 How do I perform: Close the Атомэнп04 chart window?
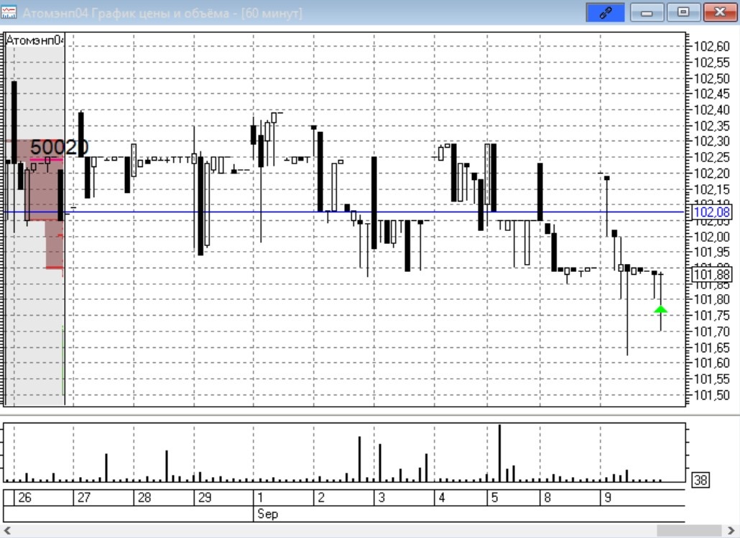coord(720,12)
